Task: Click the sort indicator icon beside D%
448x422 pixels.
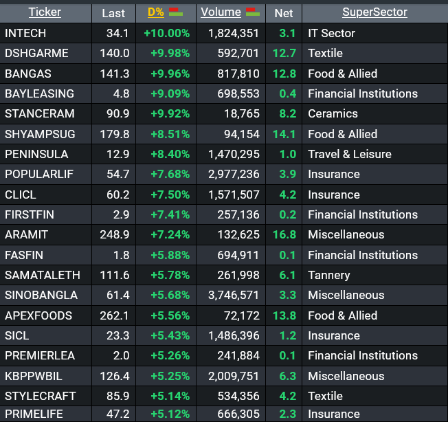Action: (x=175, y=12)
